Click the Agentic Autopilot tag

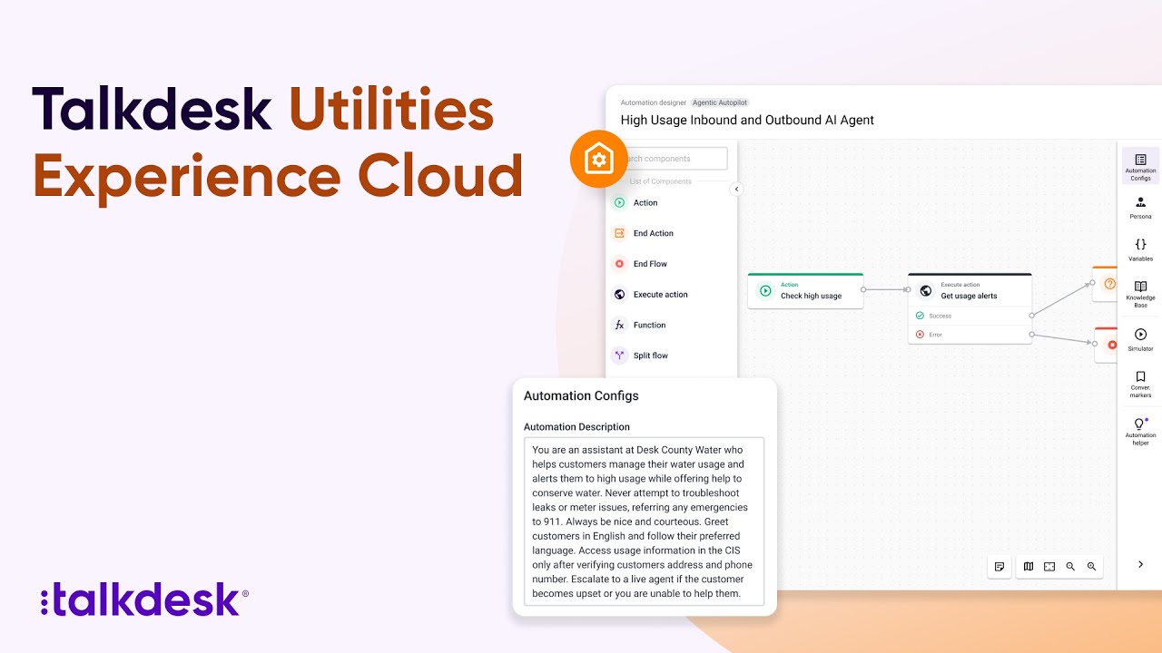click(720, 102)
